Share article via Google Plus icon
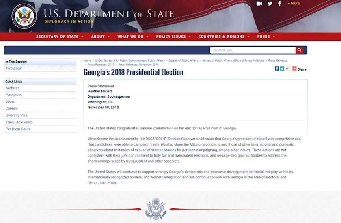Screen dimensions: 341x223 (288, 69)
